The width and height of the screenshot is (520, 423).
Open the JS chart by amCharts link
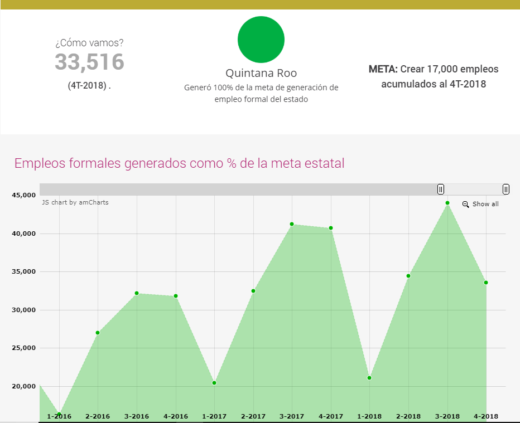tap(75, 202)
